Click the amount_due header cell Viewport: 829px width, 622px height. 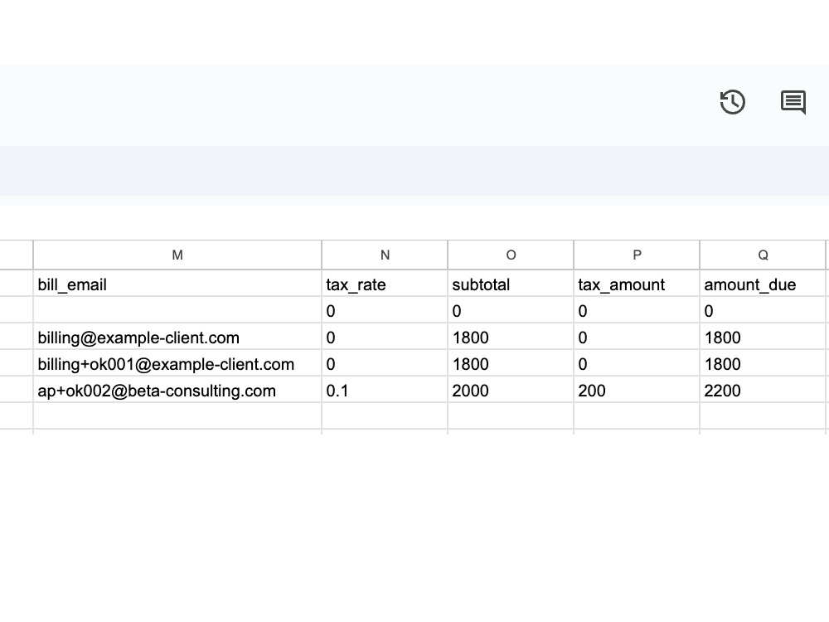point(763,284)
